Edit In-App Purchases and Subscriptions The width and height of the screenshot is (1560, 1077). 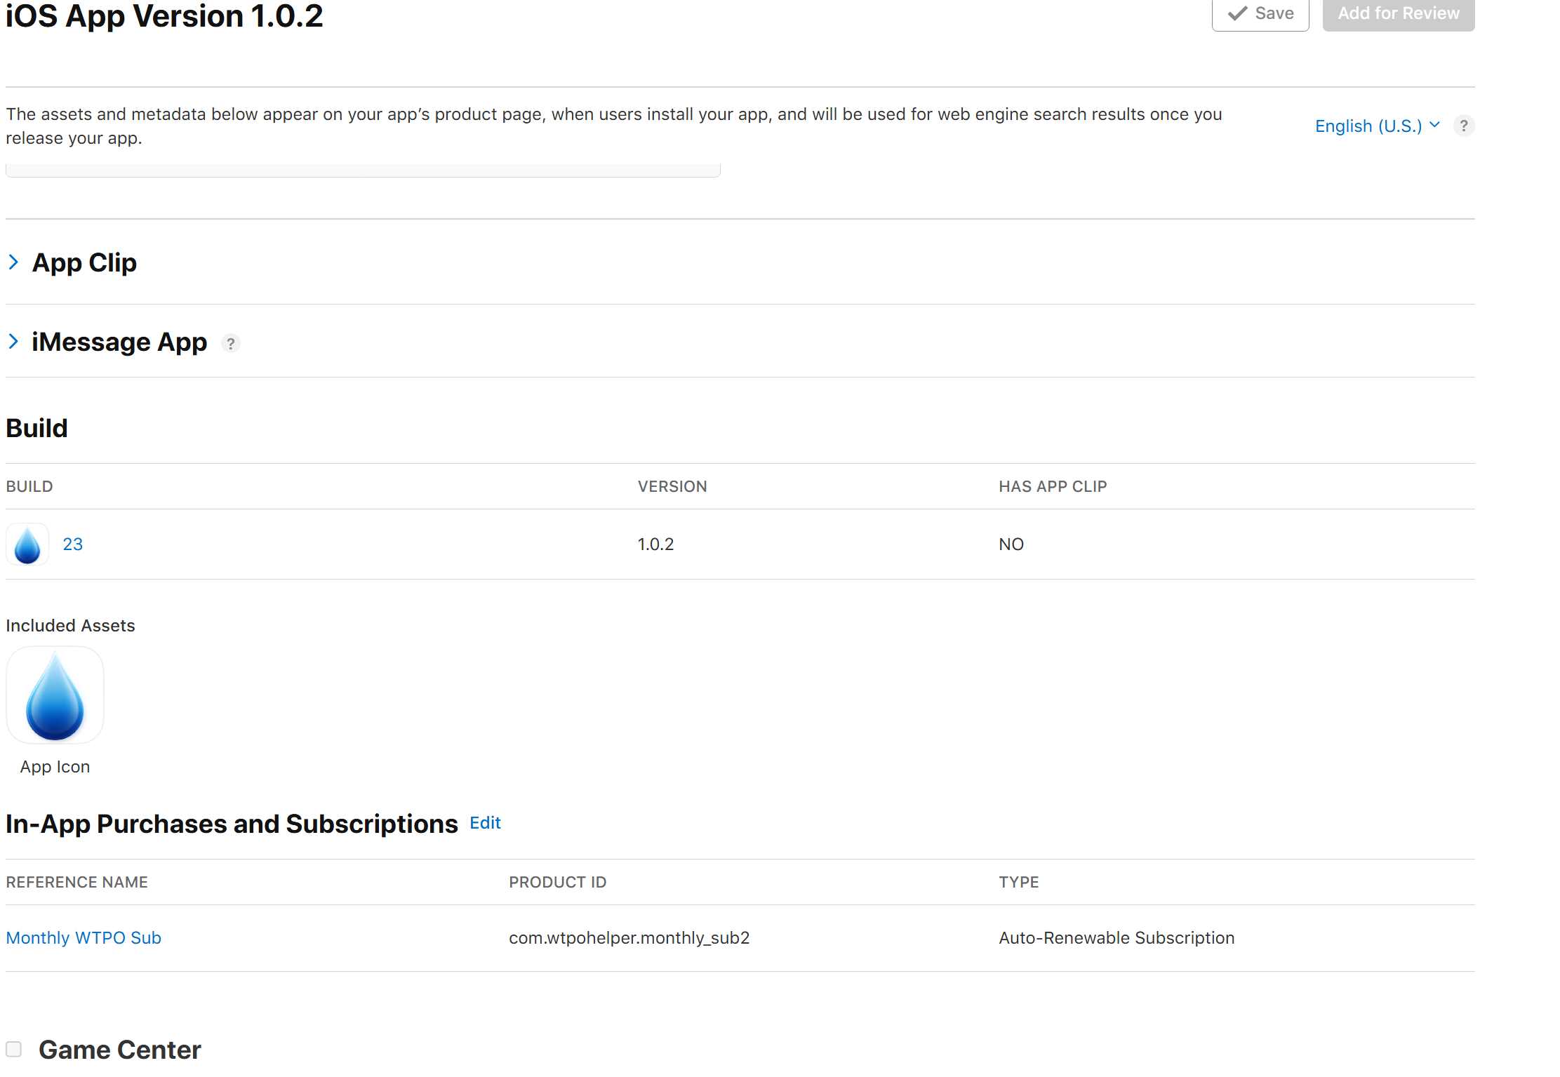(485, 822)
